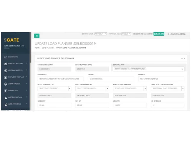Click the Air Transaction chart icon
192x144 pixels.
point(6,98)
